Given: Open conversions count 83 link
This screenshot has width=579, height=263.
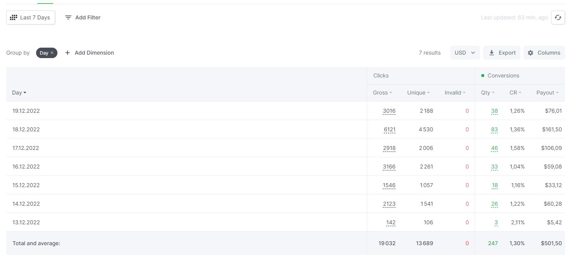Looking at the screenshot, I should click(x=494, y=129).
